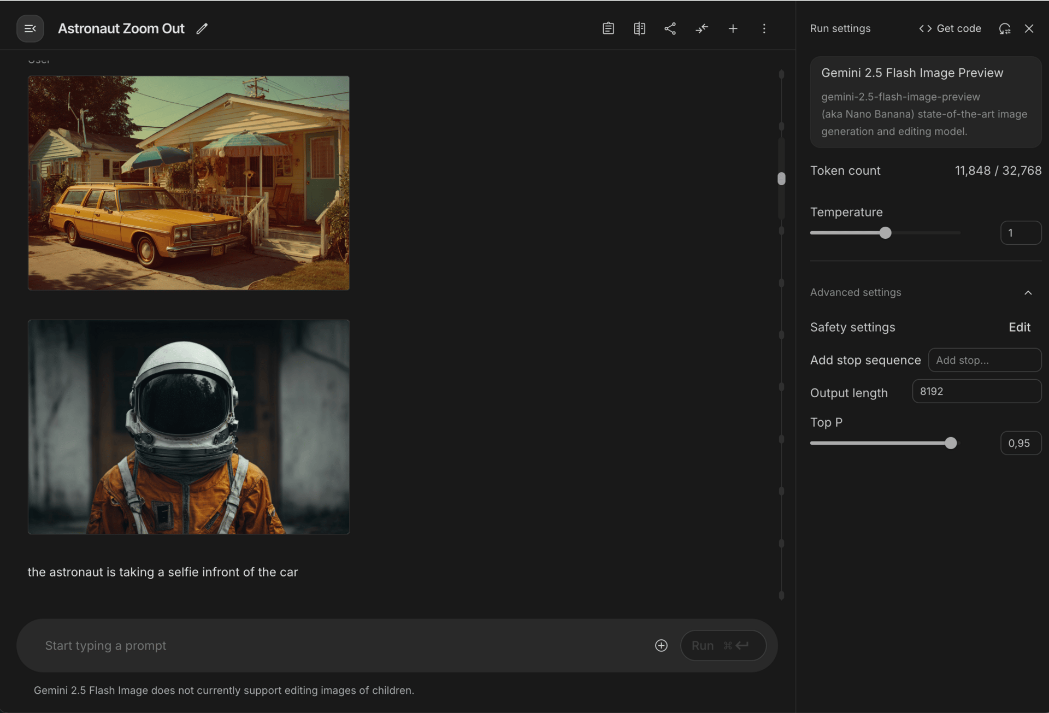Click the Temperature slider handle
Viewport: 1049px width, 713px height.
coord(886,233)
